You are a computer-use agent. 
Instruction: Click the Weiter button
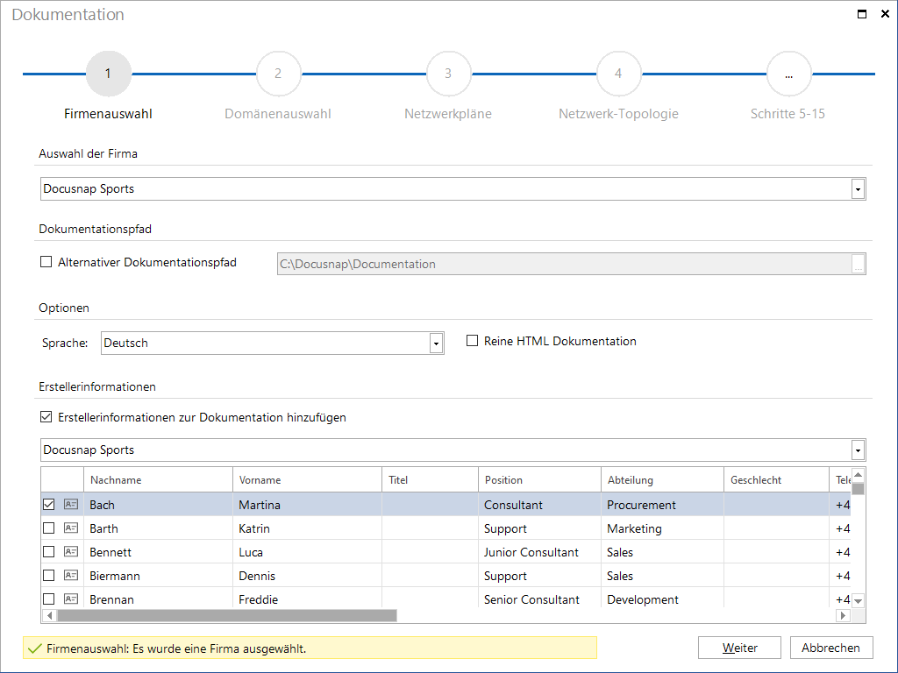(739, 648)
